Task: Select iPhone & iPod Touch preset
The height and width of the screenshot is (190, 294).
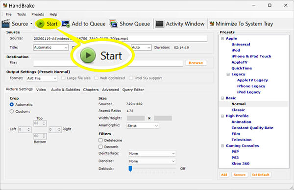Action: (x=251, y=56)
